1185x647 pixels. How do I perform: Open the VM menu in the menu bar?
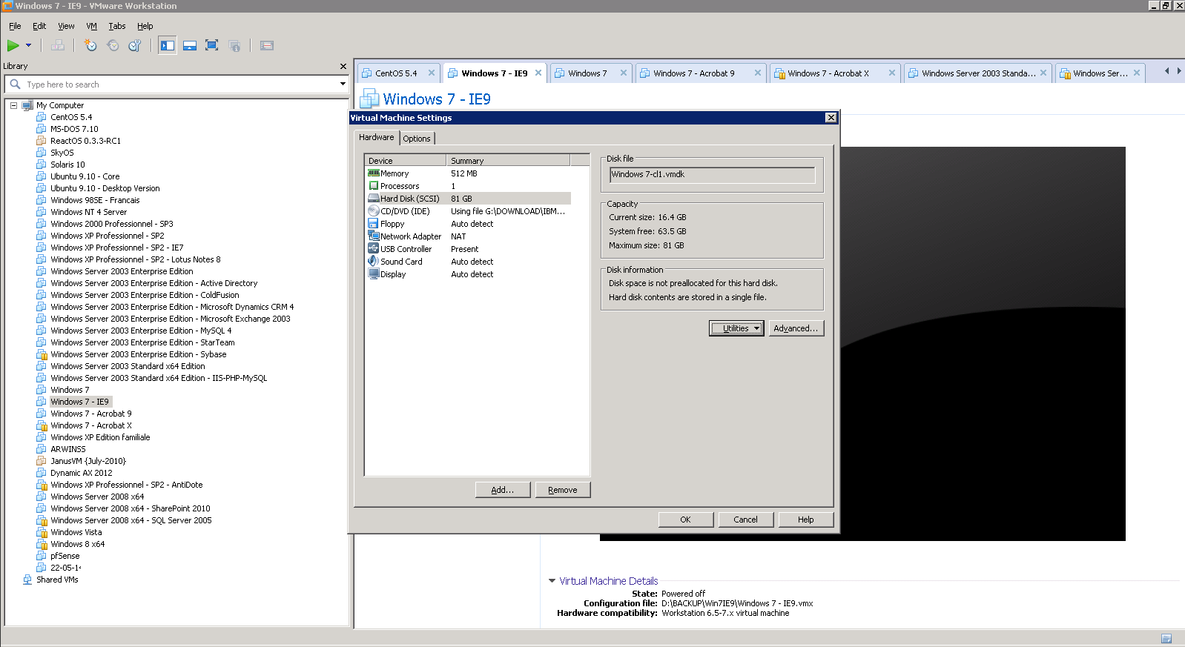point(91,26)
